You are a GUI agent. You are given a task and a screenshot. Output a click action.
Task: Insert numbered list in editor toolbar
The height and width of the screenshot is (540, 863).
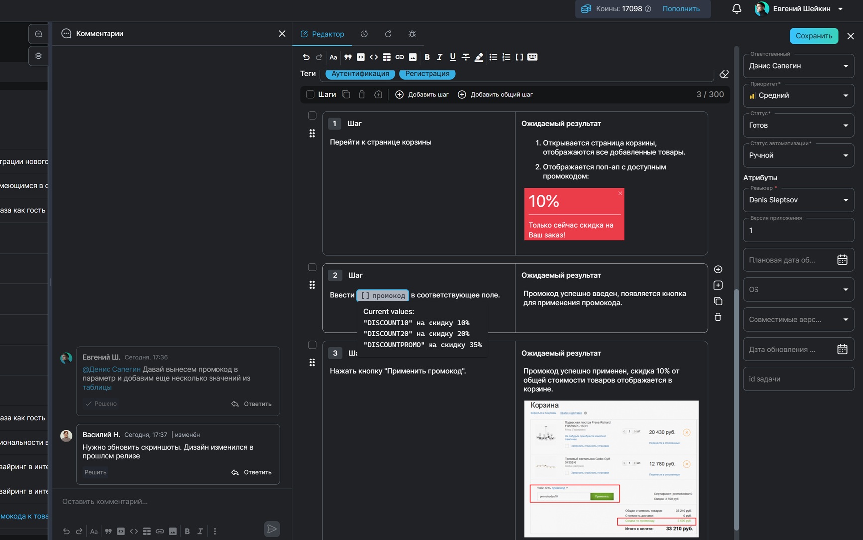tap(506, 57)
